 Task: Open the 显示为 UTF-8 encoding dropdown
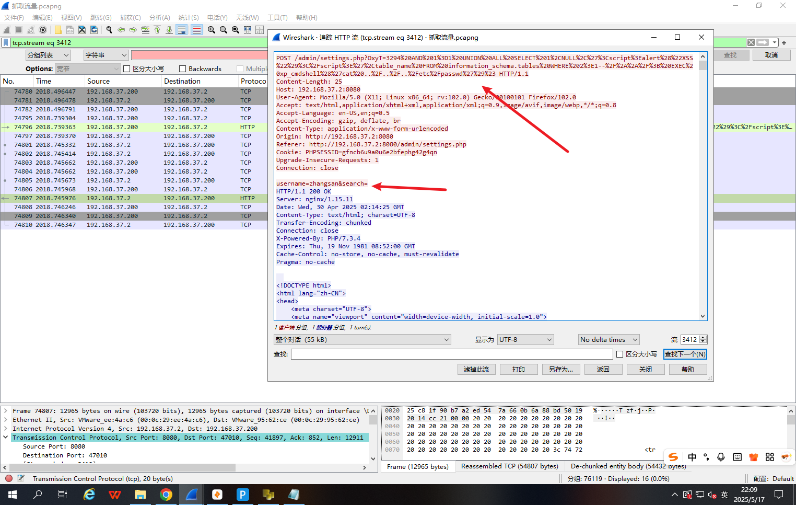pos(525,340)
